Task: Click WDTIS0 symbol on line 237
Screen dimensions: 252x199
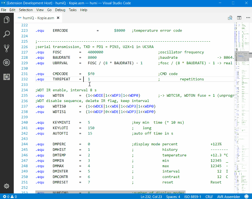Action: [x=59, y=106]
